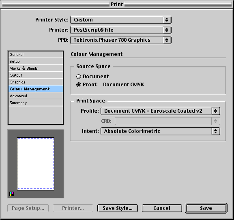Click the Cancel button
The height and width of the screenshot is (220, 234).
[x=162, y=208]
